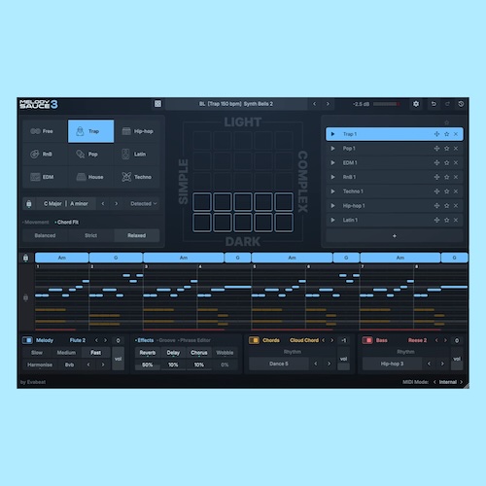Screen dimensions: 486x486
Task: Enable the Wobble effect
Action: click(225, 353)
